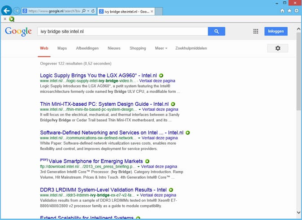Image resolution: width=302 pixels, height=220 pixels.
Task: Click green rating icon beside Logic Supply result
Action: (161, 76)
